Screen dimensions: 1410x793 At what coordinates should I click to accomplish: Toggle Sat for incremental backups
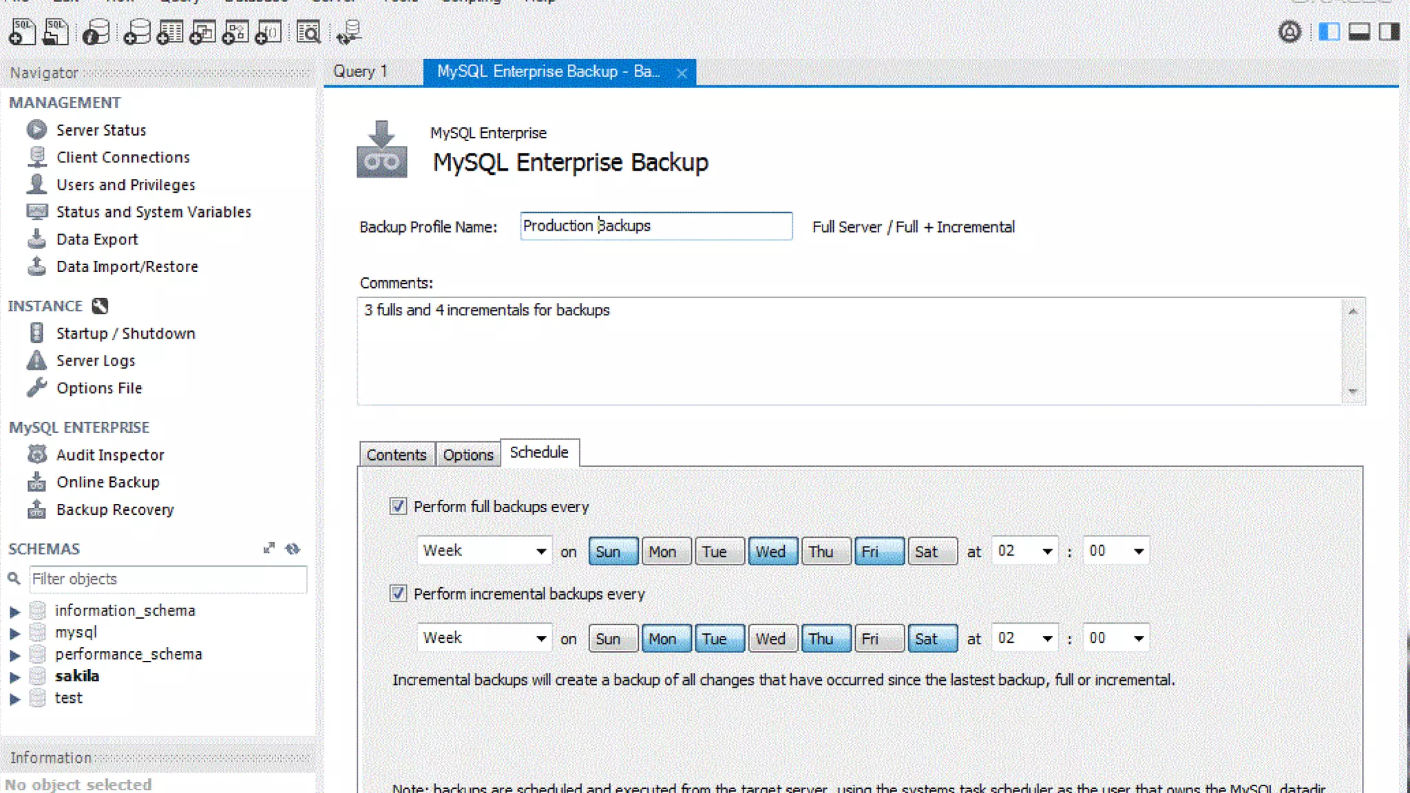(x=932, y=638)
